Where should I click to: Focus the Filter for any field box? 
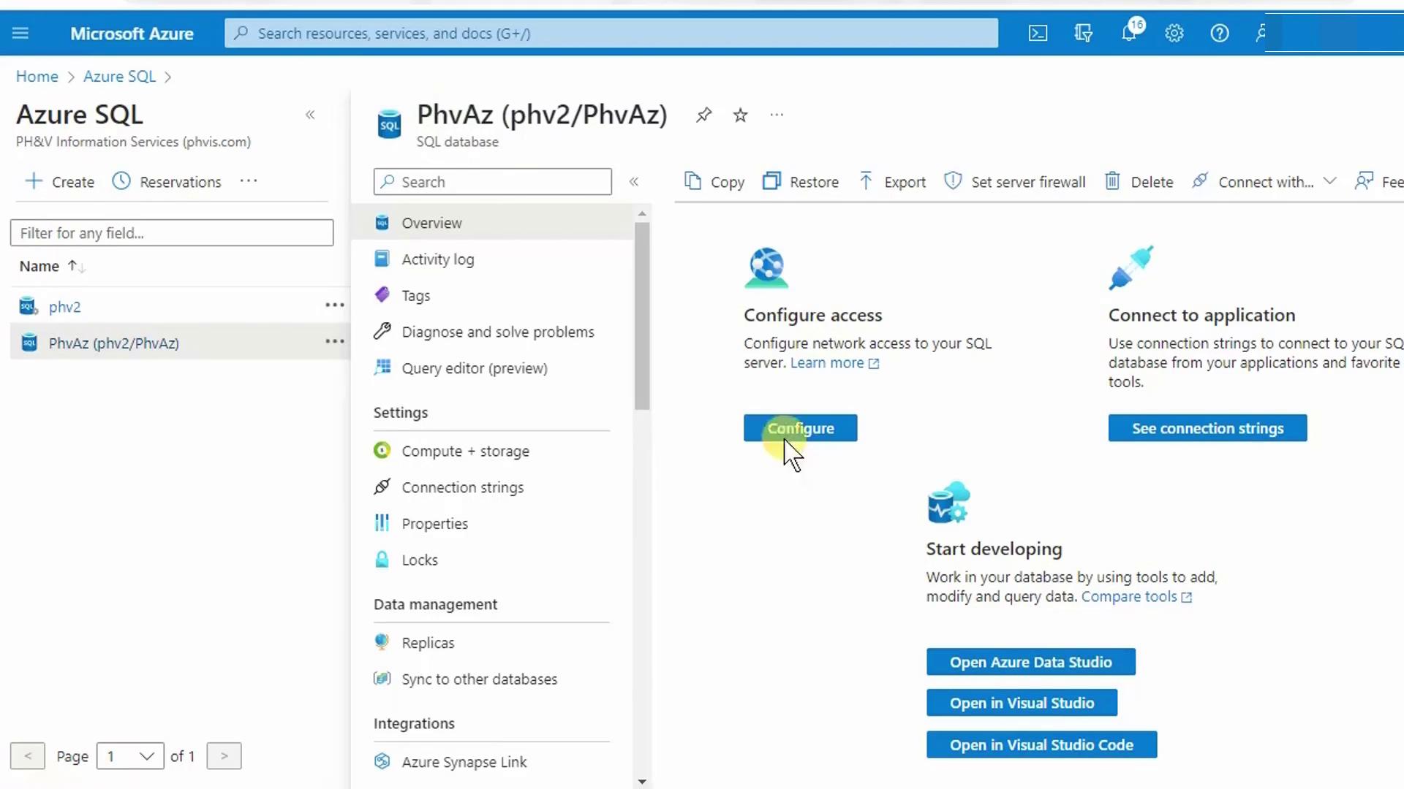[172, 233]
